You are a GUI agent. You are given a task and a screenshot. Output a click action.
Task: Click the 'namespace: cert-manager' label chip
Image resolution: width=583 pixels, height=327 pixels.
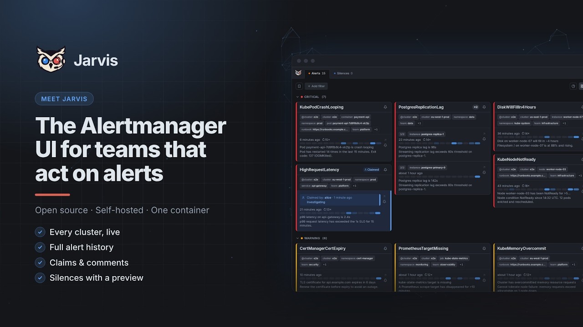pos(358,258)
